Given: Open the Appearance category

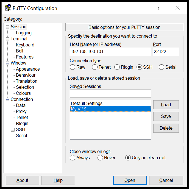Looking at the screenshot, I should (28, 69).
